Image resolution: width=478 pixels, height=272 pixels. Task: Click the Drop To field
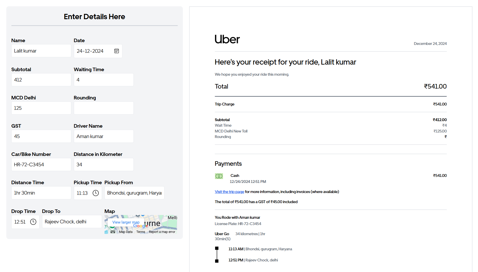72,222
